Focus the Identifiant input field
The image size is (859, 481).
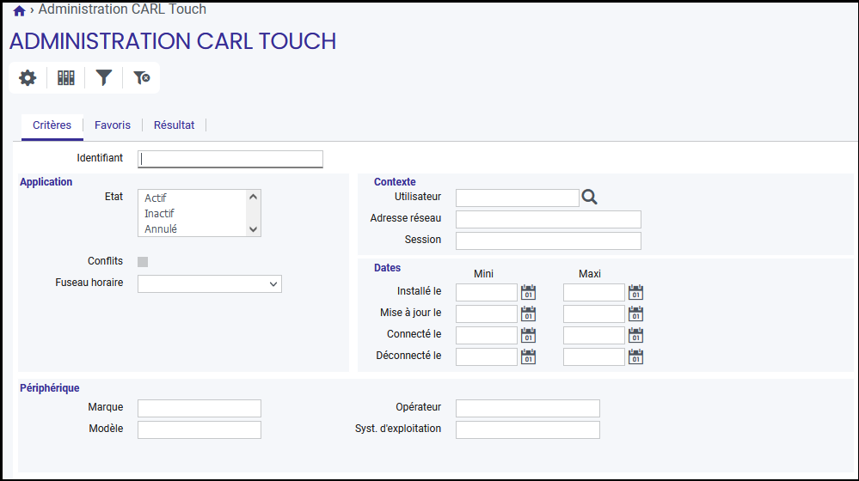tap(230, 159)
